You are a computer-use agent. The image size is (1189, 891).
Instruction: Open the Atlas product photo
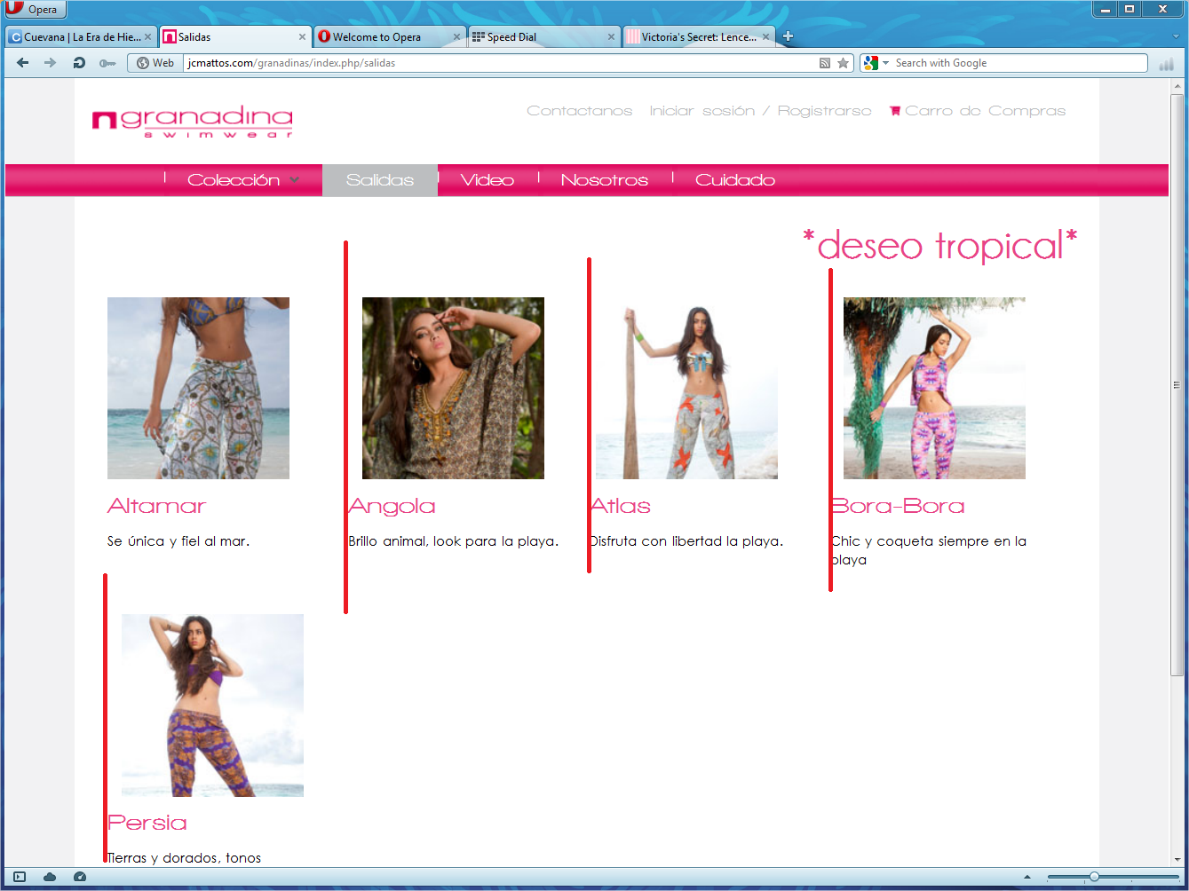686,388
